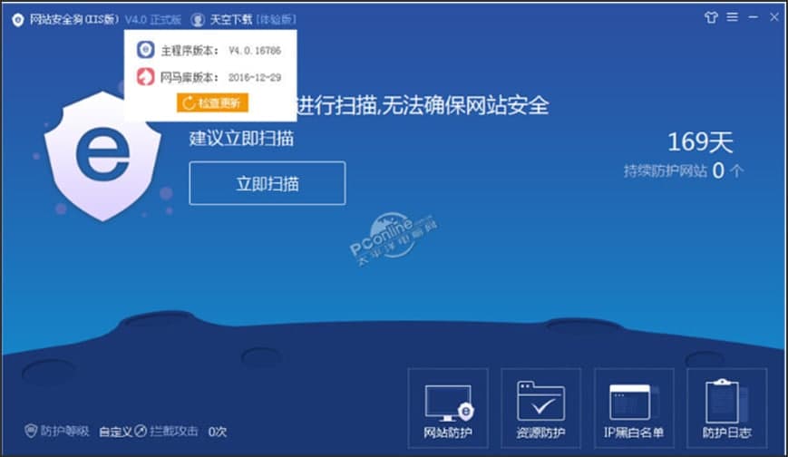The width and height of the screenshot is (788, 457).
Task: Click the 自定义 custom level option
Action: point(115,432)
